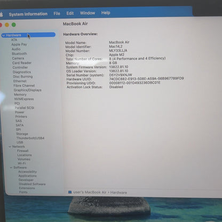Select Volumes under Network

click(23, 159)
